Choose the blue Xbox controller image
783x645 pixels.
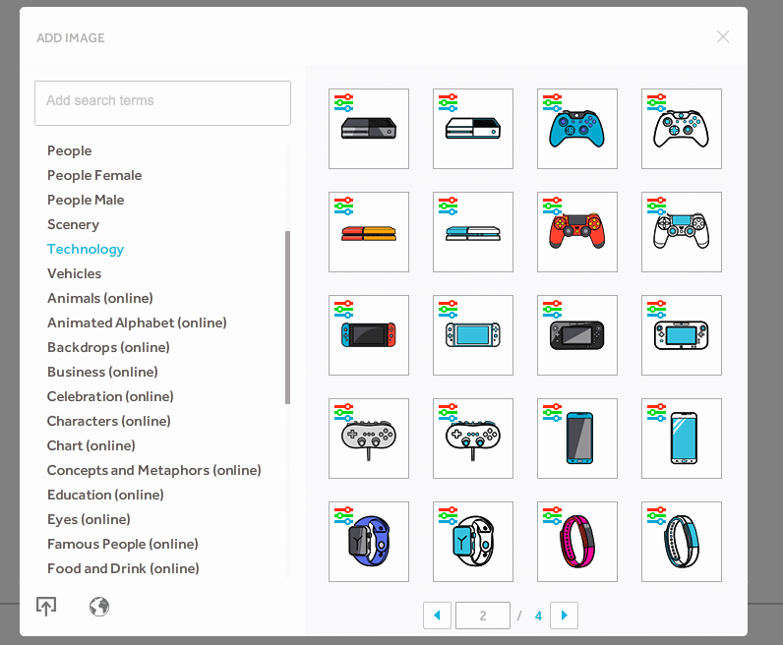(577, 129)
